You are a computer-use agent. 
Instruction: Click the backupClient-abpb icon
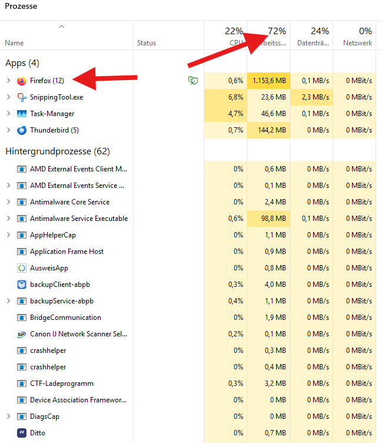click(22, 284)
